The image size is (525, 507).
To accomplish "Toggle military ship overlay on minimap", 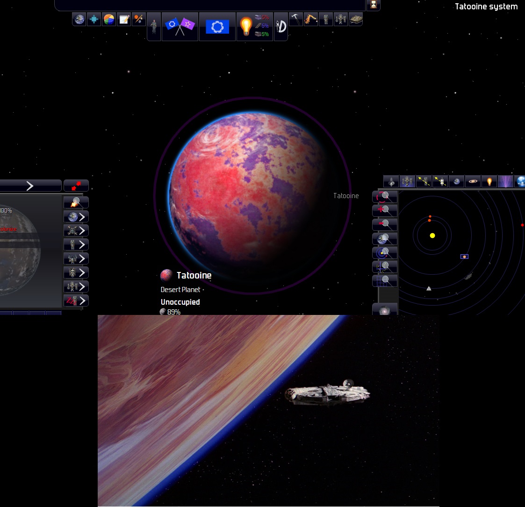I will [x=391, y=181].
